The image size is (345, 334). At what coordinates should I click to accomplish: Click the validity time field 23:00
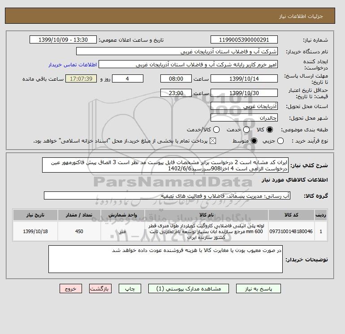176,93
